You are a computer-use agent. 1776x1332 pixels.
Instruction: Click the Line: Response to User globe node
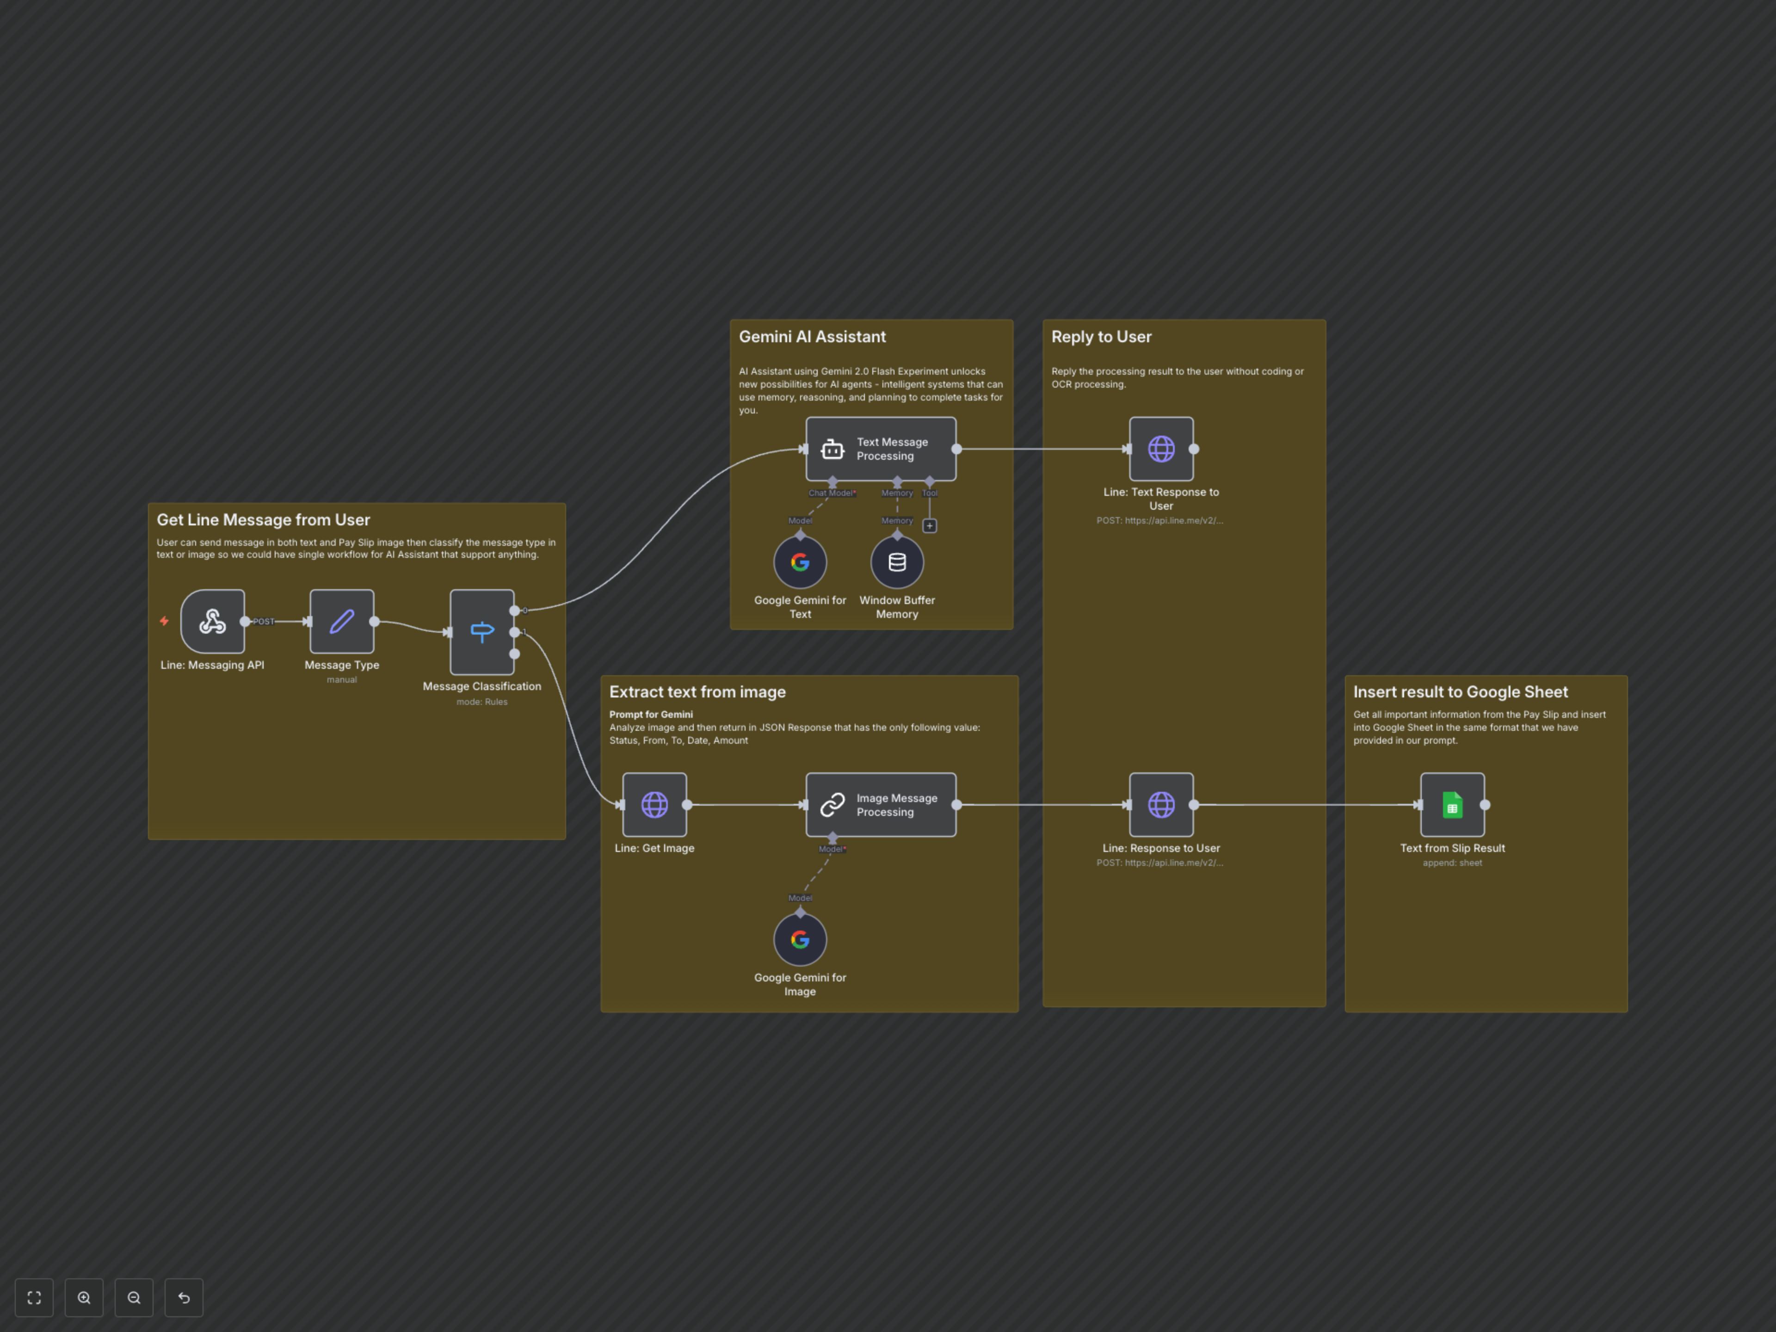1161,804
